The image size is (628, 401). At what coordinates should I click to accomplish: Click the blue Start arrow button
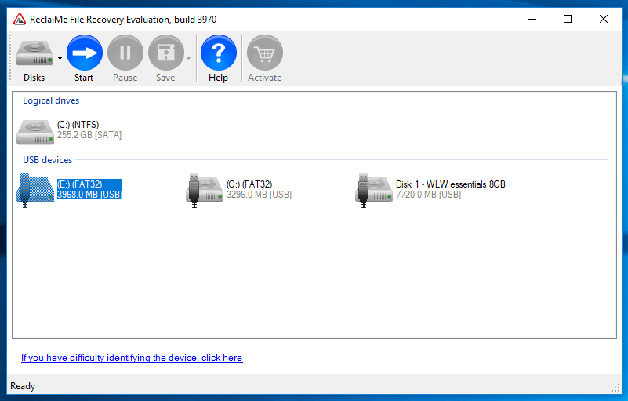[84, 53]
